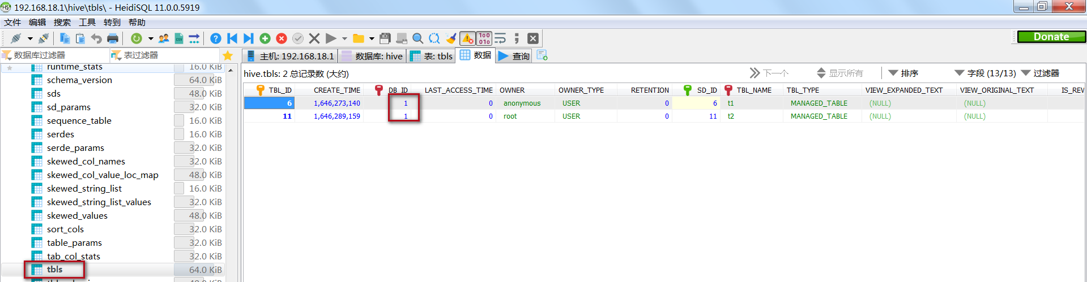
Task: Open the 编辑 menu
Action: 37,22
